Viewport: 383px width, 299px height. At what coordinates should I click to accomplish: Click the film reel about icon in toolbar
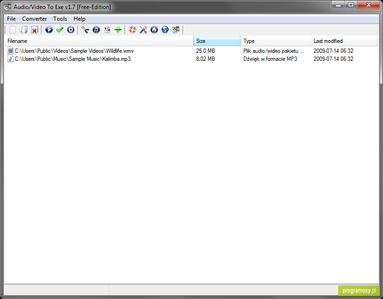coord(176,30)
